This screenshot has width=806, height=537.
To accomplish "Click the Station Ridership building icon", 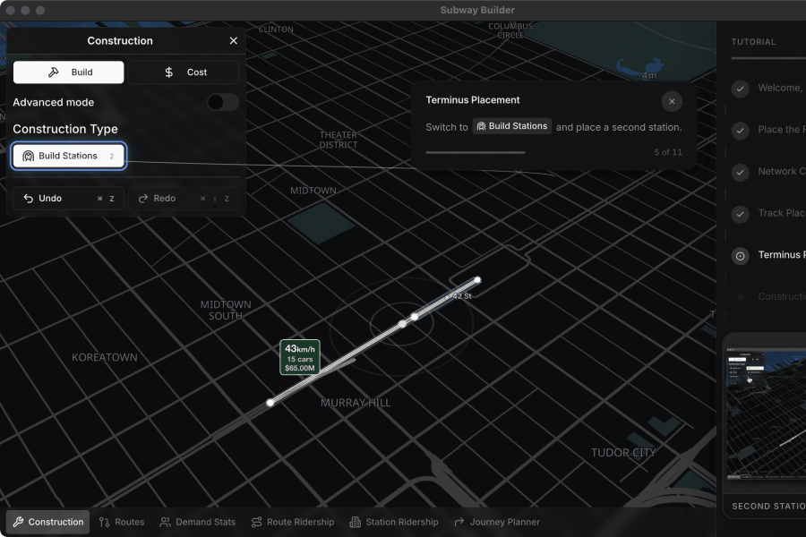I will (356, 522).
